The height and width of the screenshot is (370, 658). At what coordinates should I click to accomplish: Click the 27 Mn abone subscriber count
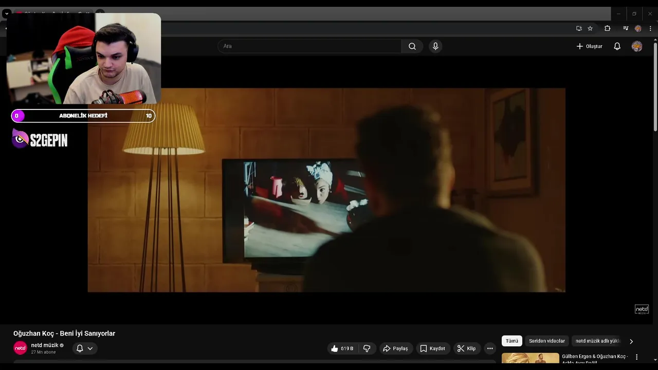pos(43,353)
